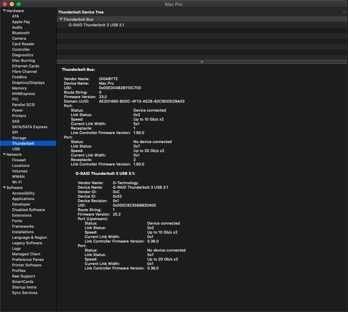The image size is (348, 312).
Task: Select Applications under Software
Action: [x=23, y=199]
